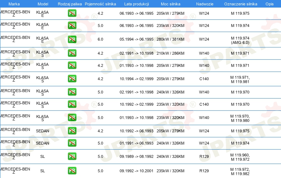Image resolution: width=281 pixels, height=178 pixels.
Task: Select the SEDAN model cell in the 4.2 row
Action: pos(42,131)
